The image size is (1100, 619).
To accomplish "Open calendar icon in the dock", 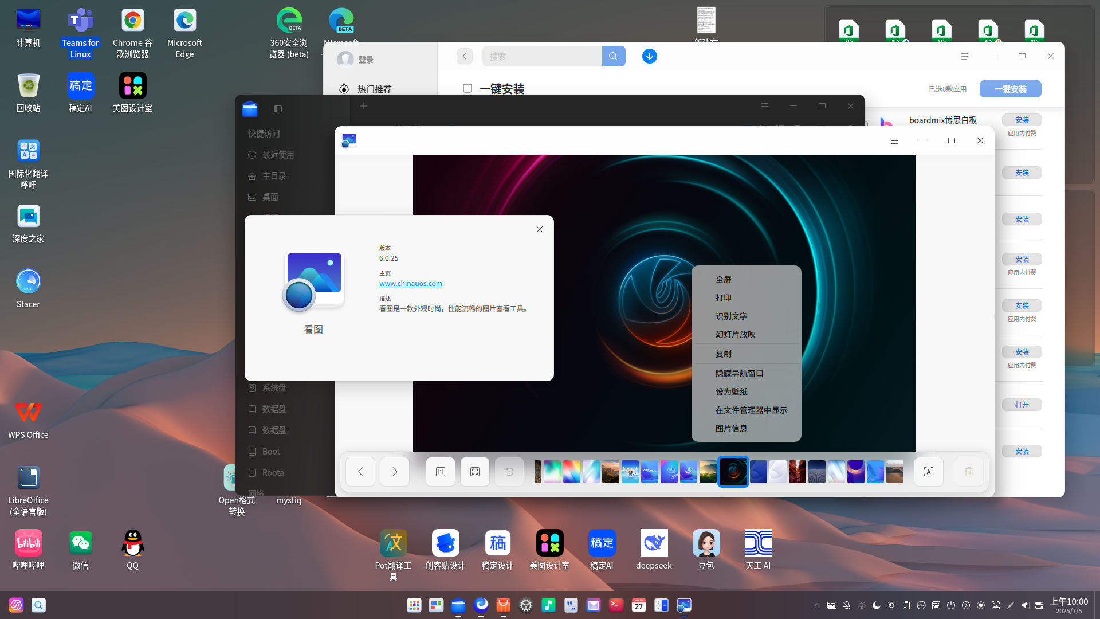I will tap(639, 605).
